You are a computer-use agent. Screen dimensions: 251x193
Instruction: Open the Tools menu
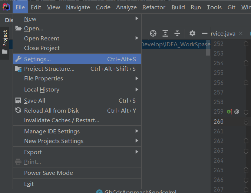pyautogui.click(x=214, y=7)
